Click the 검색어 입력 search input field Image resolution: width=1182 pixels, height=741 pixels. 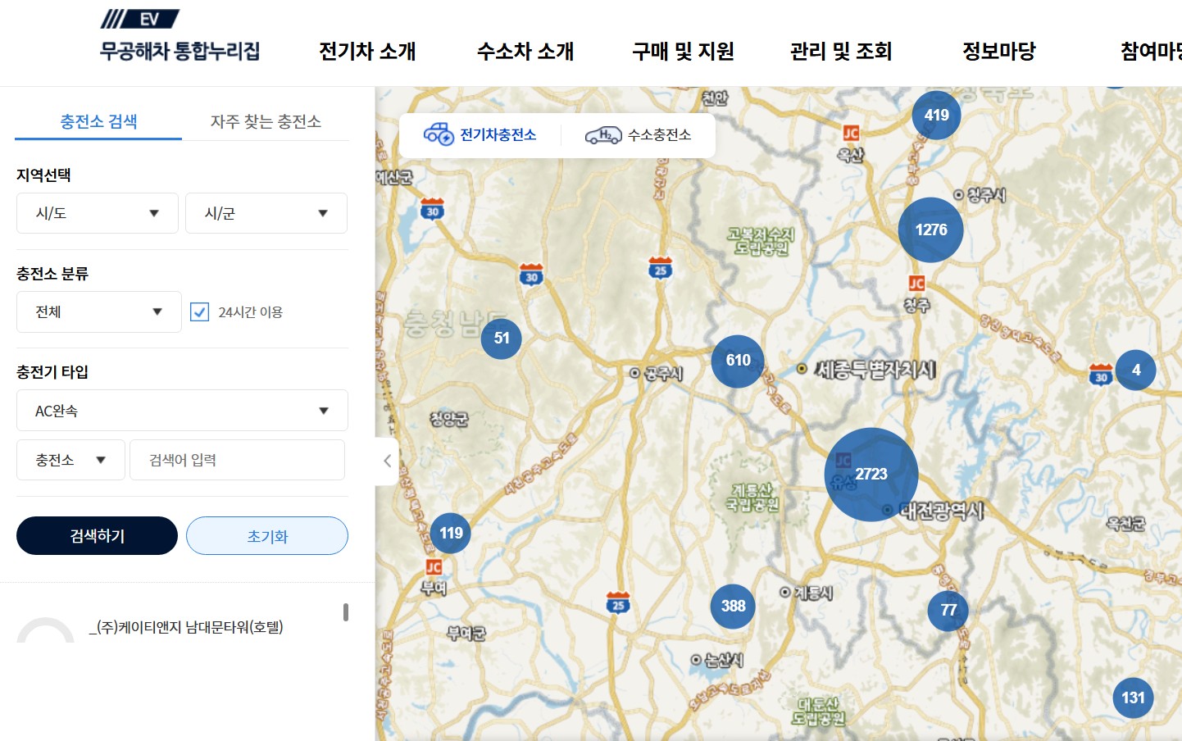click(237, 460)
